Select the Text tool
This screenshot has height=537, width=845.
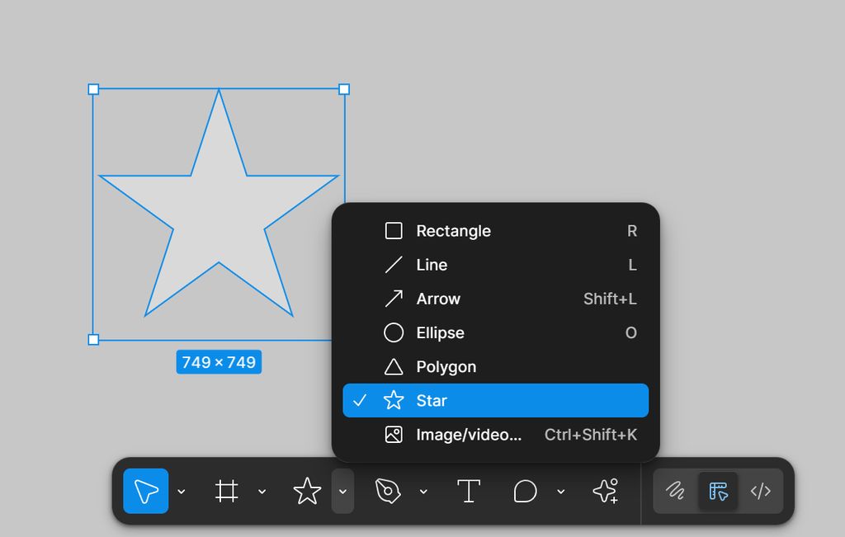[469, 491]
